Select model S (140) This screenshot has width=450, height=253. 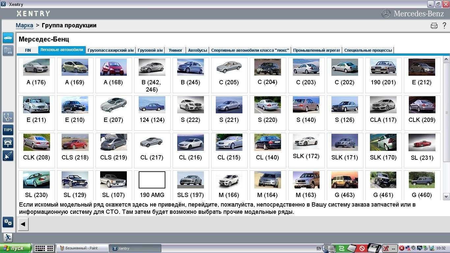pos(306,113)
